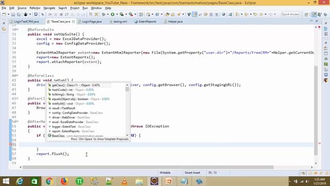Image resolution: width=330 pixels, height=186 pixels.
Task: Click the error marker on line 55
Action: point(10,145)
